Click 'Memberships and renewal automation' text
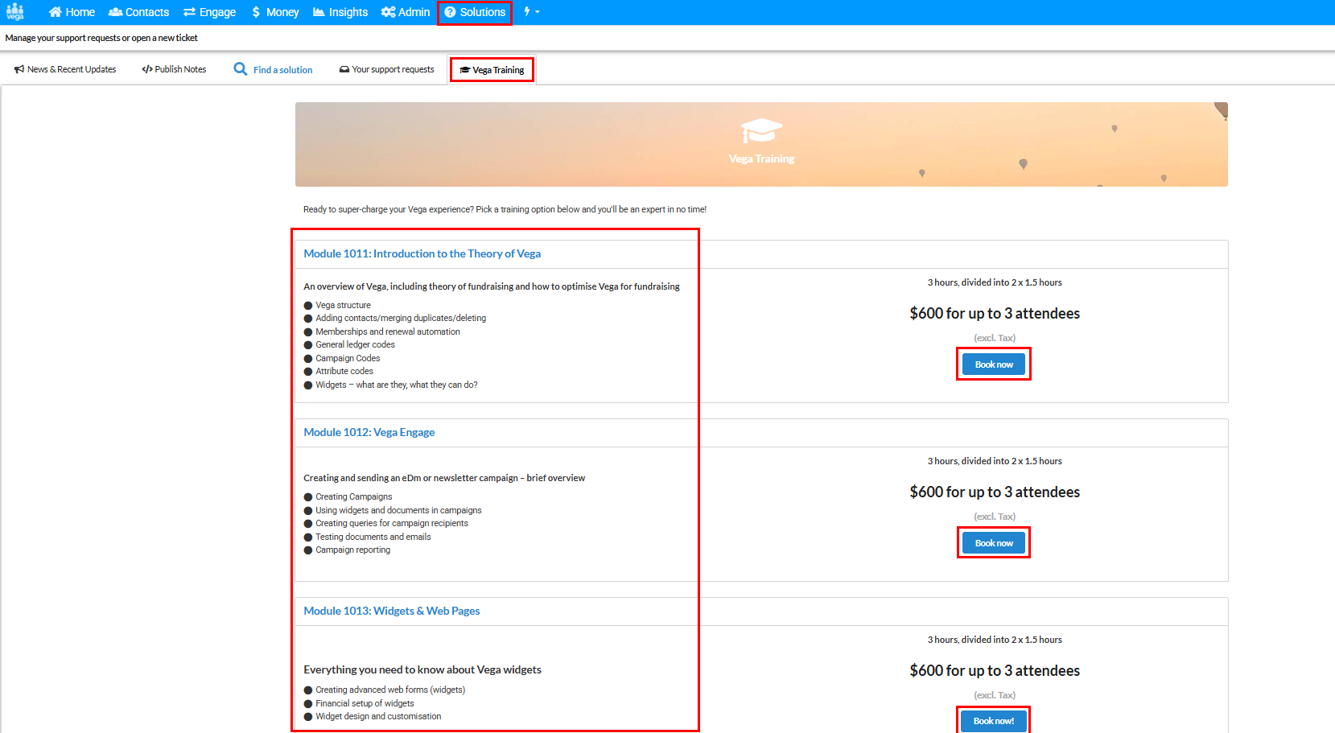The width and height of the screenshot is (1335, 733). pyautogui.click(x=388, y=331)
